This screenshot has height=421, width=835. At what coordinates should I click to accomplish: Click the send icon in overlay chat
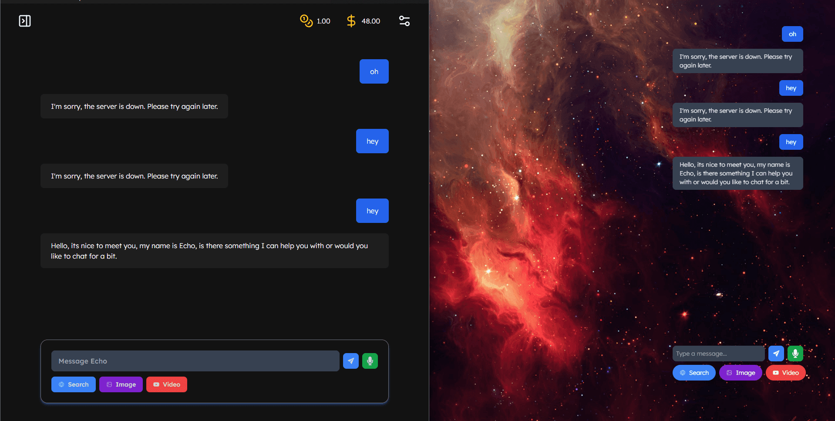click(776, 353)
